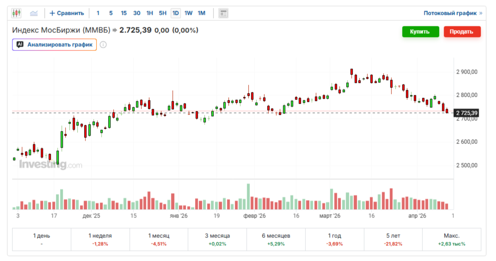496x261 pixels.
Task: Choose the 6 месяцев period
Action: pos(276,239)
